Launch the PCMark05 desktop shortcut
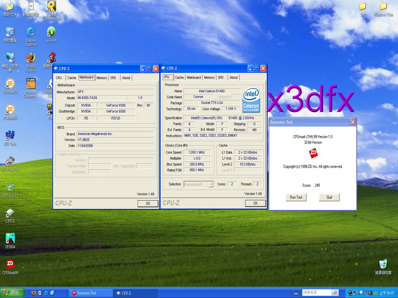This screenshot has height=298, width=398. pyautogui.click(x=10, y=112)
